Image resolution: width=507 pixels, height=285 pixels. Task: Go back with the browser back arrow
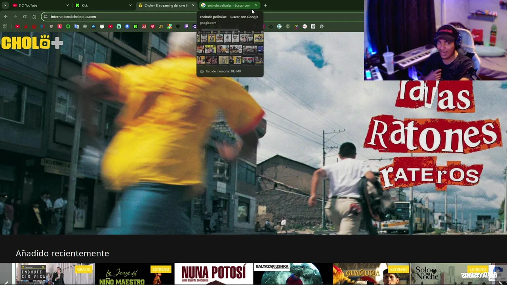pos(6,17)
